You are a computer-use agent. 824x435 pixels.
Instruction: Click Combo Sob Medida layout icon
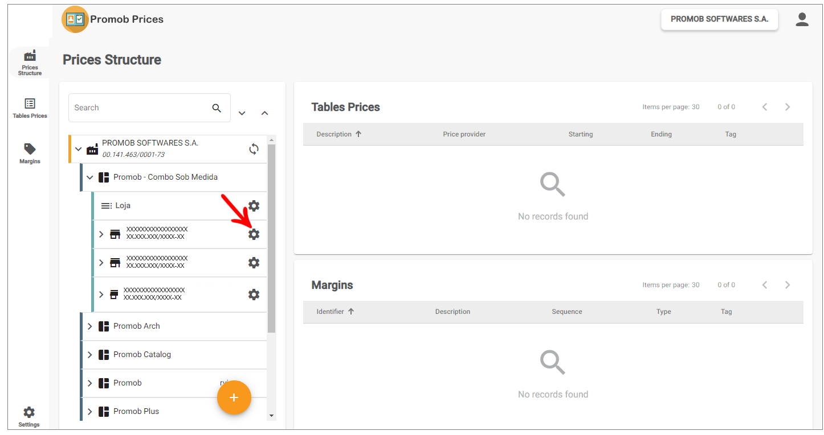coord(104,177)
